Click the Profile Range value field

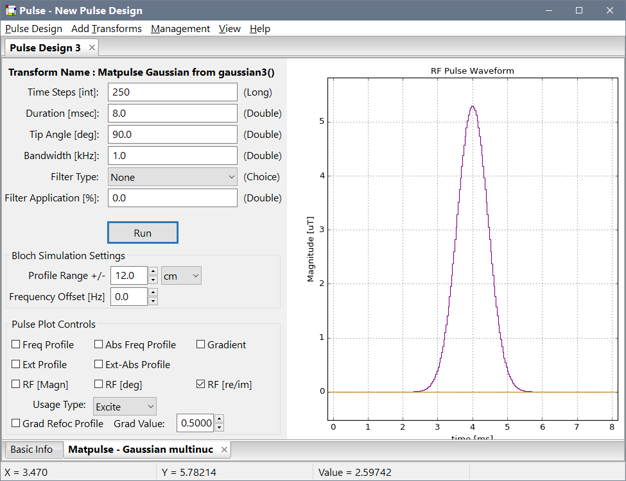pos(129,276)
